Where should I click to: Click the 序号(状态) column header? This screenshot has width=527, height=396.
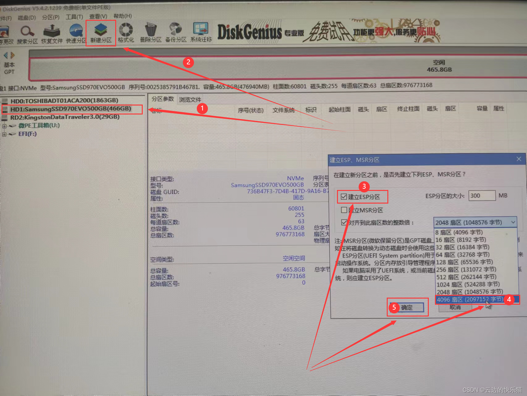tap(251, 110)
